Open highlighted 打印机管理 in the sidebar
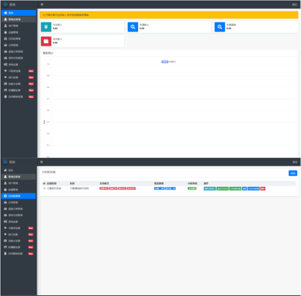The height and width of the screenshot is (296, 301). tap(18, 196)
